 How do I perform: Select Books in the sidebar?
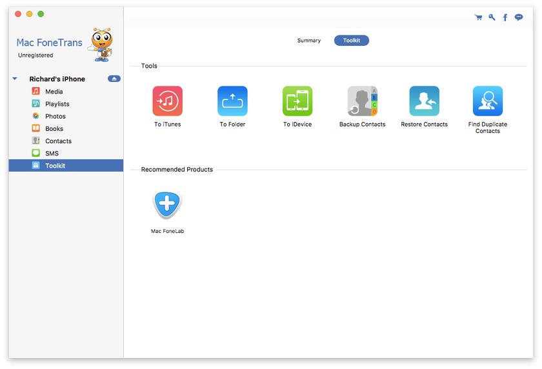point(66,128)
